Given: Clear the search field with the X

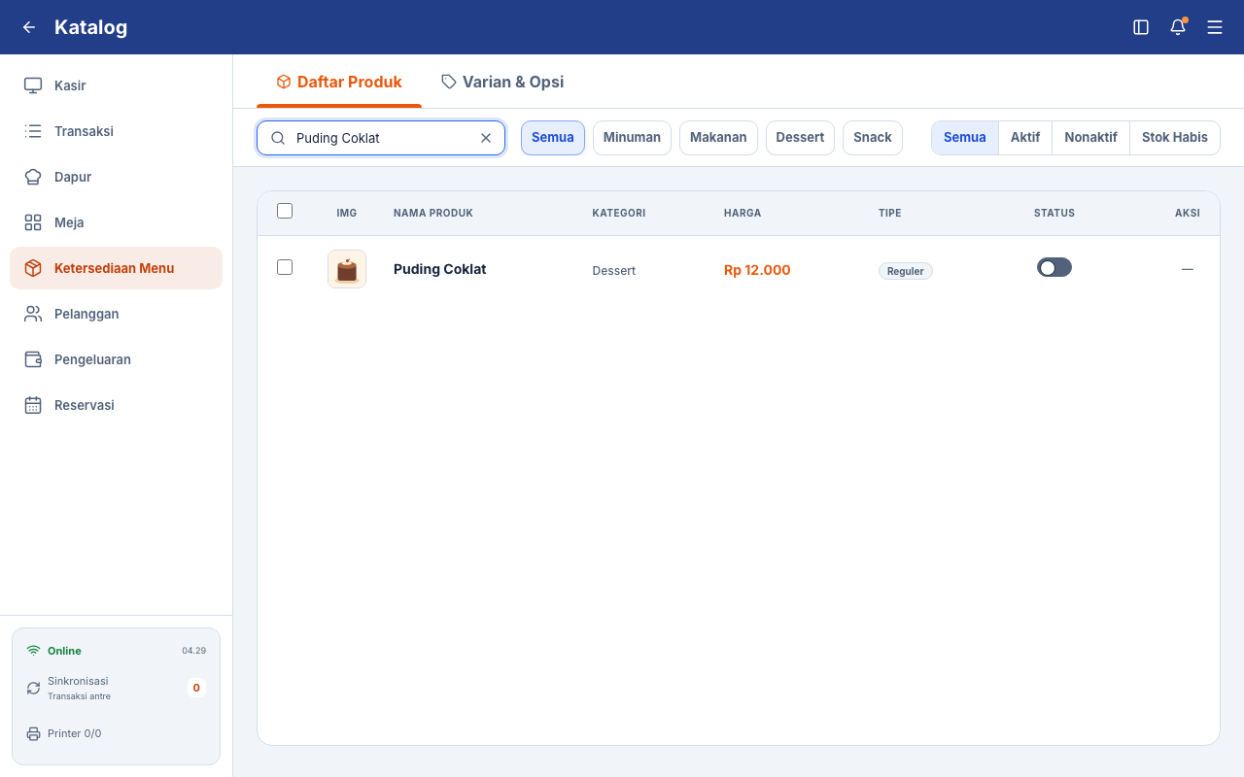Looking at the screenshot, I should [486, 138].
